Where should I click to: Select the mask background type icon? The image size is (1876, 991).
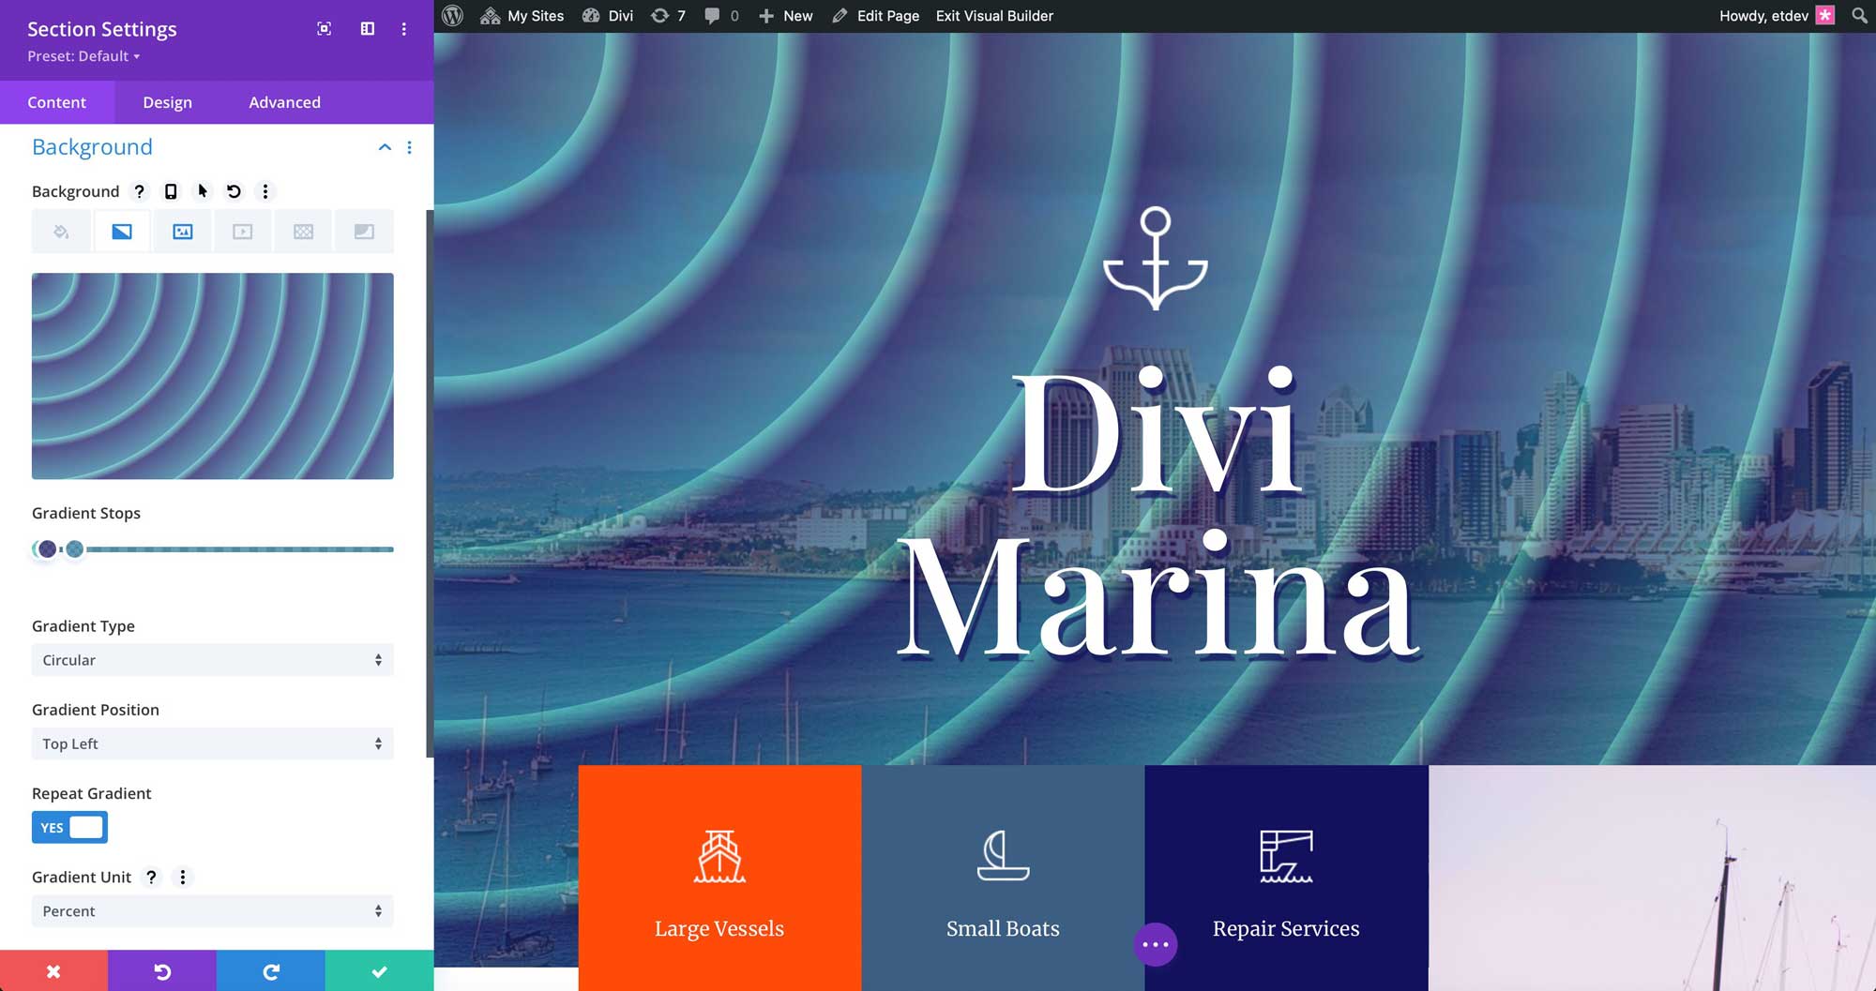364,231
